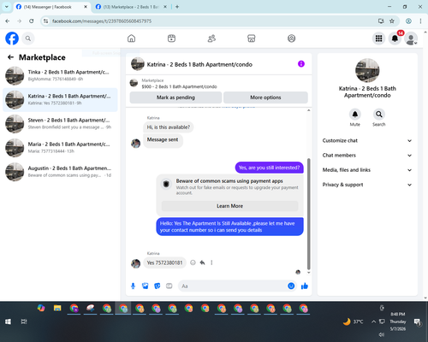
Task: Open the emoji picker in message box
Action: [291, 286]
